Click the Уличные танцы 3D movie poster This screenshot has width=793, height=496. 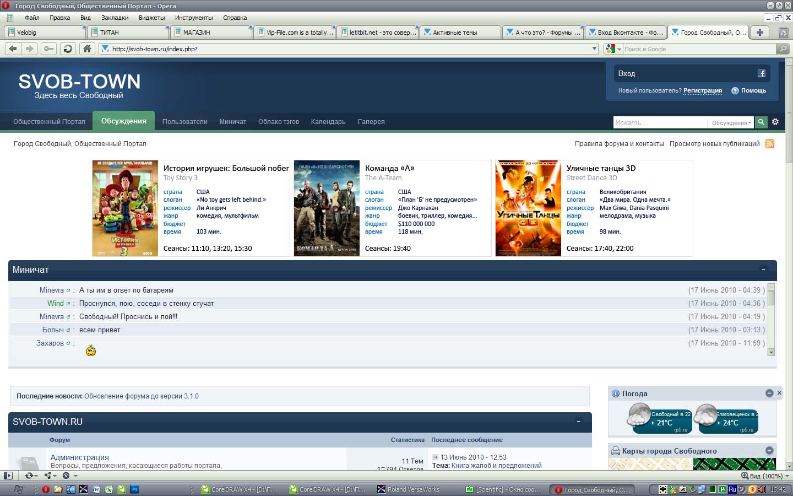tap(529, 208)
